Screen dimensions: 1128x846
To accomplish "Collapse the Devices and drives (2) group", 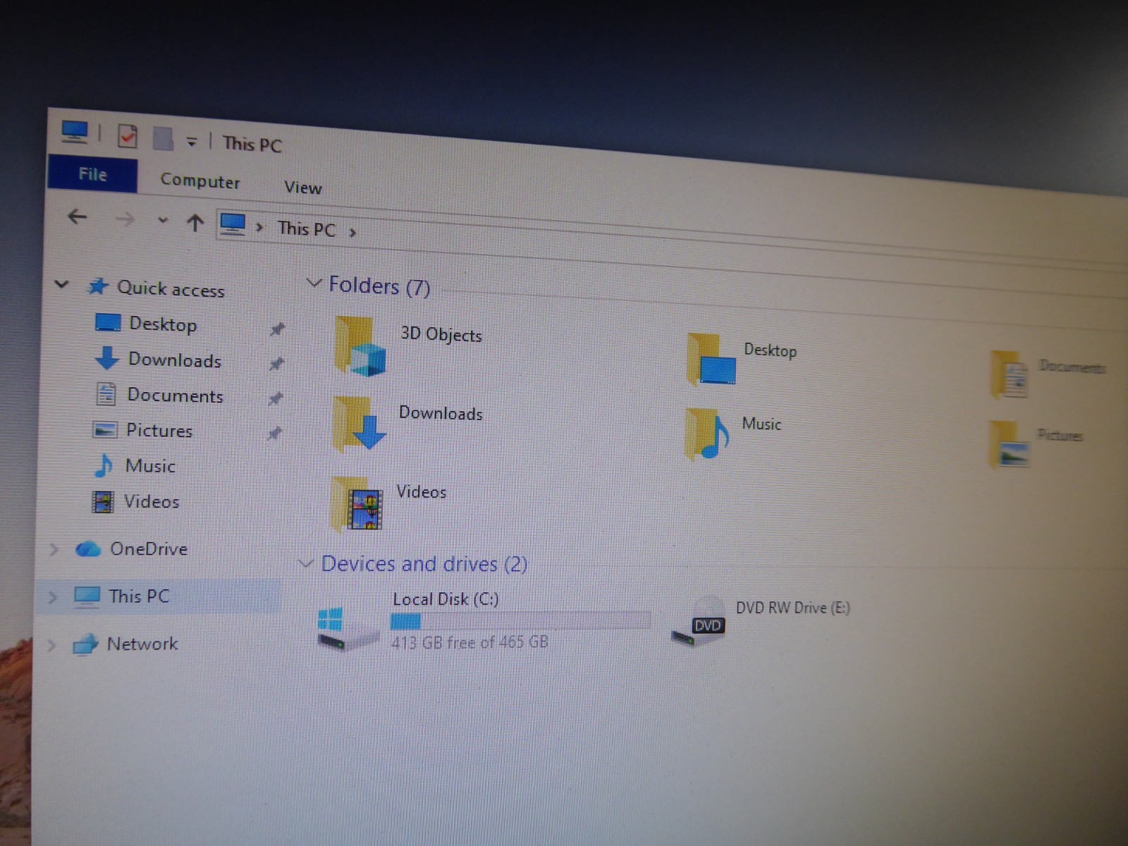I will tap(305, 563).
